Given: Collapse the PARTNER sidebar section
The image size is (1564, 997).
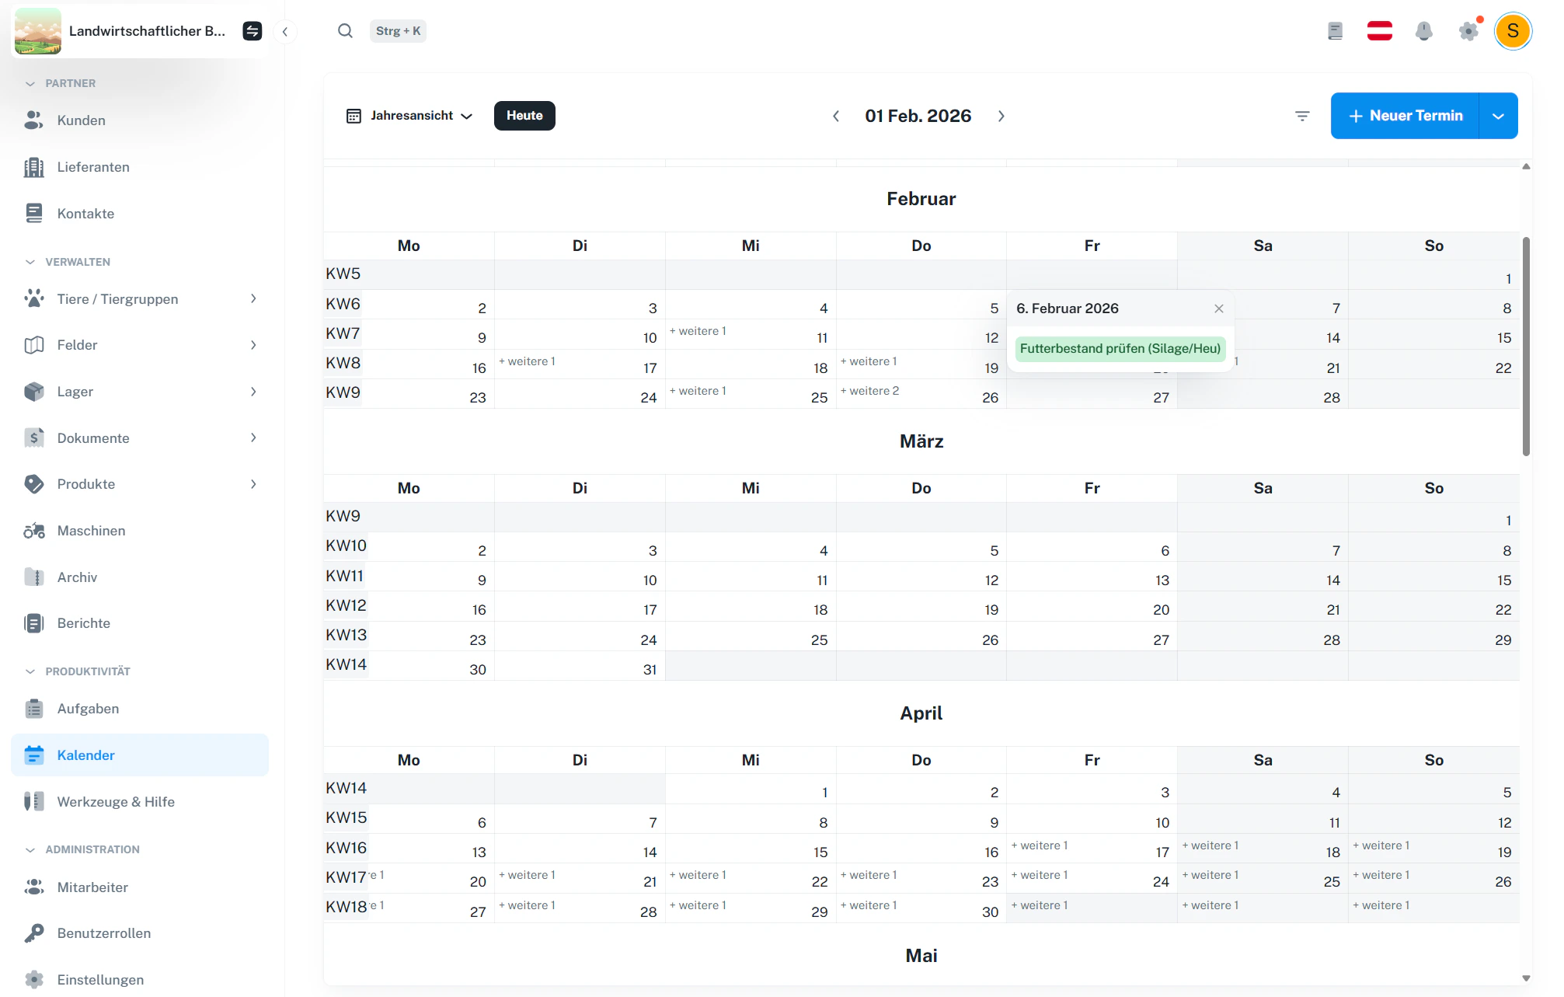Looking at the screenshot, I should coord(30,83).
